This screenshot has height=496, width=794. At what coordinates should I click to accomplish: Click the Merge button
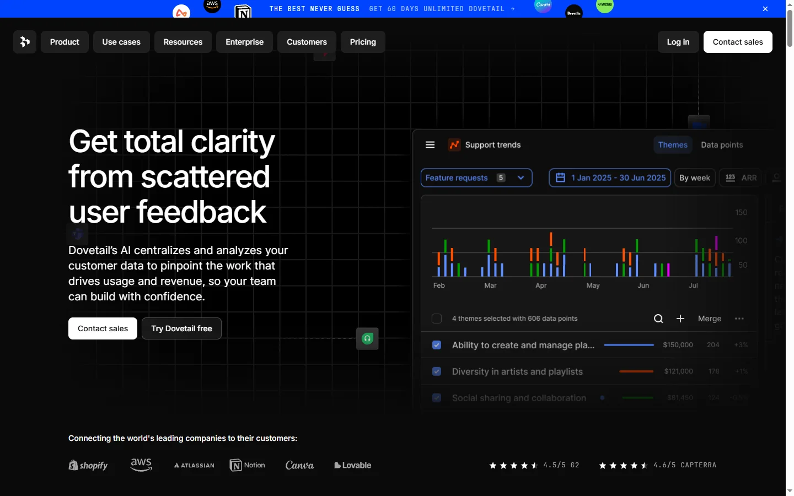(x=710, y=319)
